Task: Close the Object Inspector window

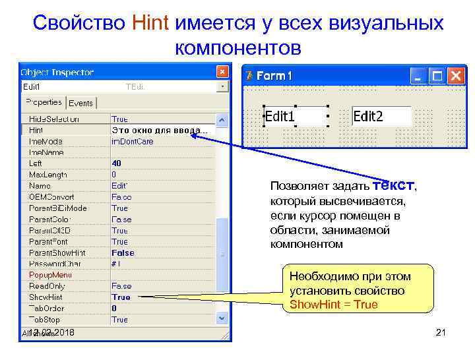Action: pos(222,72)
